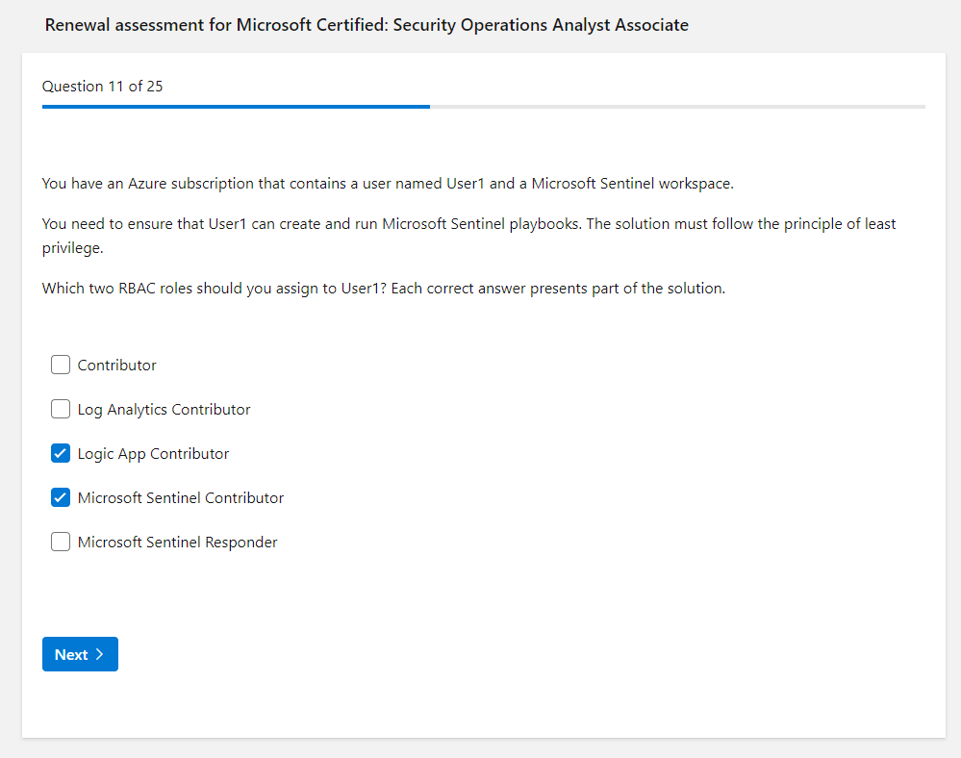Click the 'Log Analytics Contributor' label text

164,410
